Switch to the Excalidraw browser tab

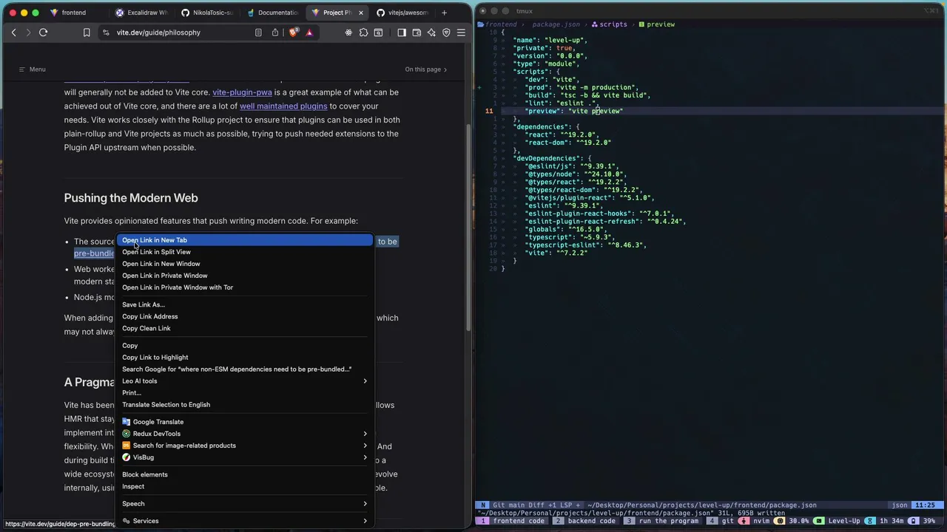tap(142, 13)
